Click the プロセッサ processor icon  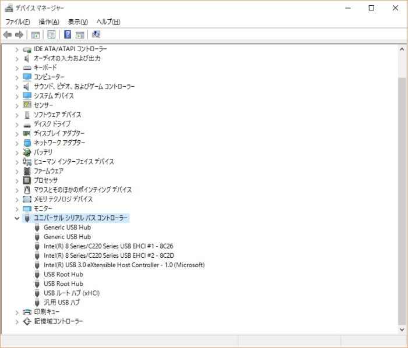[27, 180]
